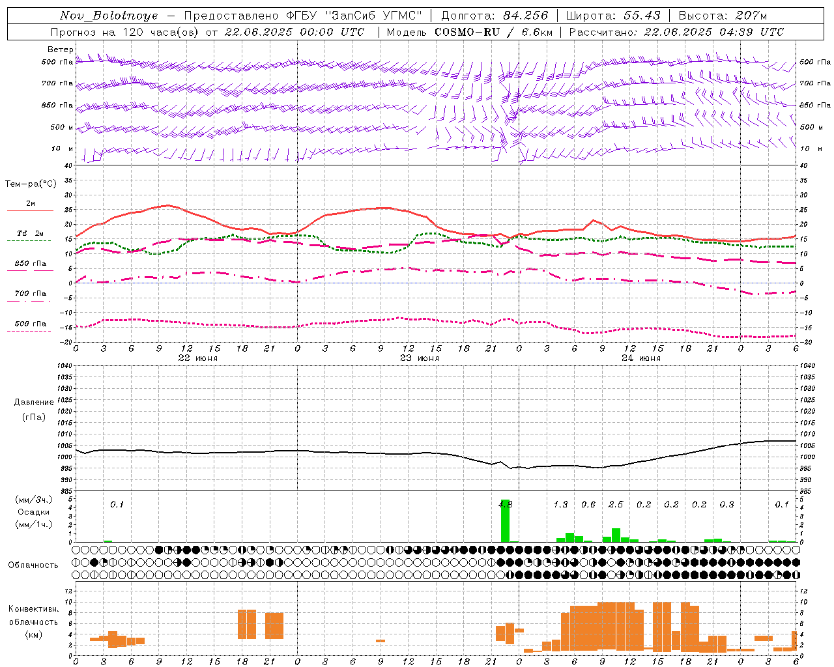
Task: Click the Осадки panel label
Action: (x=33, y=512)
